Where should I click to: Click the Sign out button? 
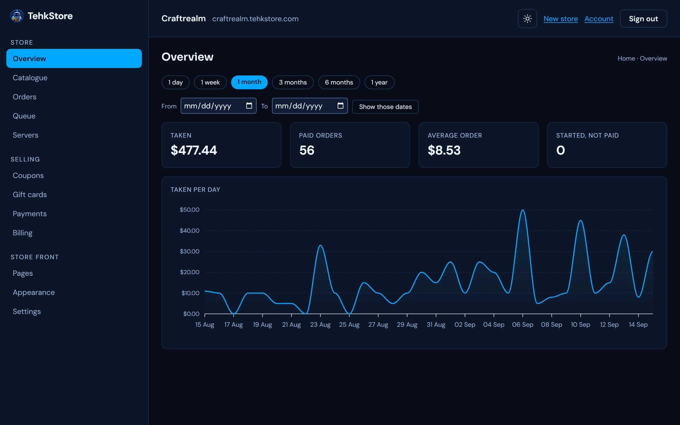tap(643, 19)
